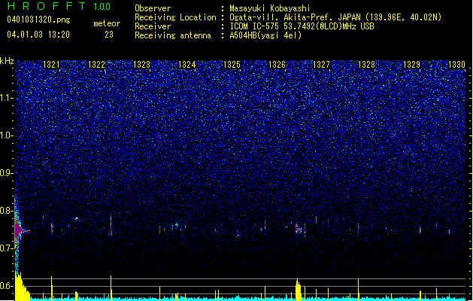473x301 pixels.
Task: Click the 1322 time axis marker
Action: pyautogui.click(x=96, y=65)
